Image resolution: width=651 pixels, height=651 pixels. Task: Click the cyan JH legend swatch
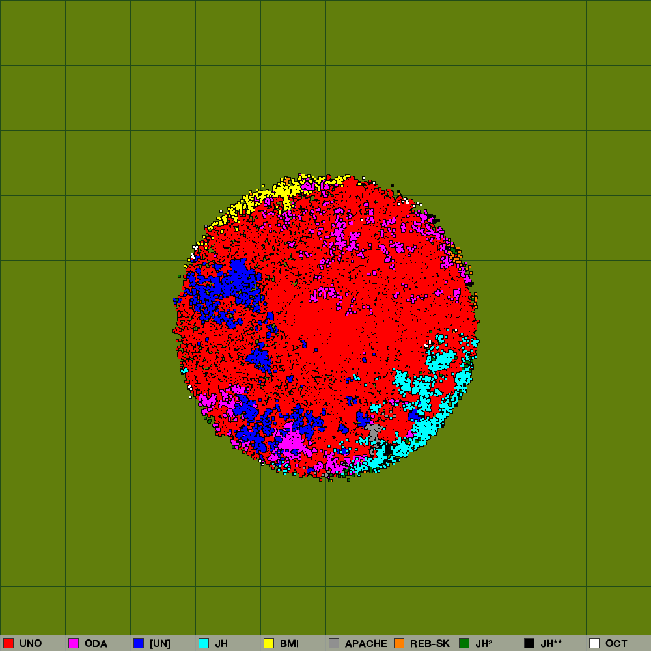tap(204, 643)
